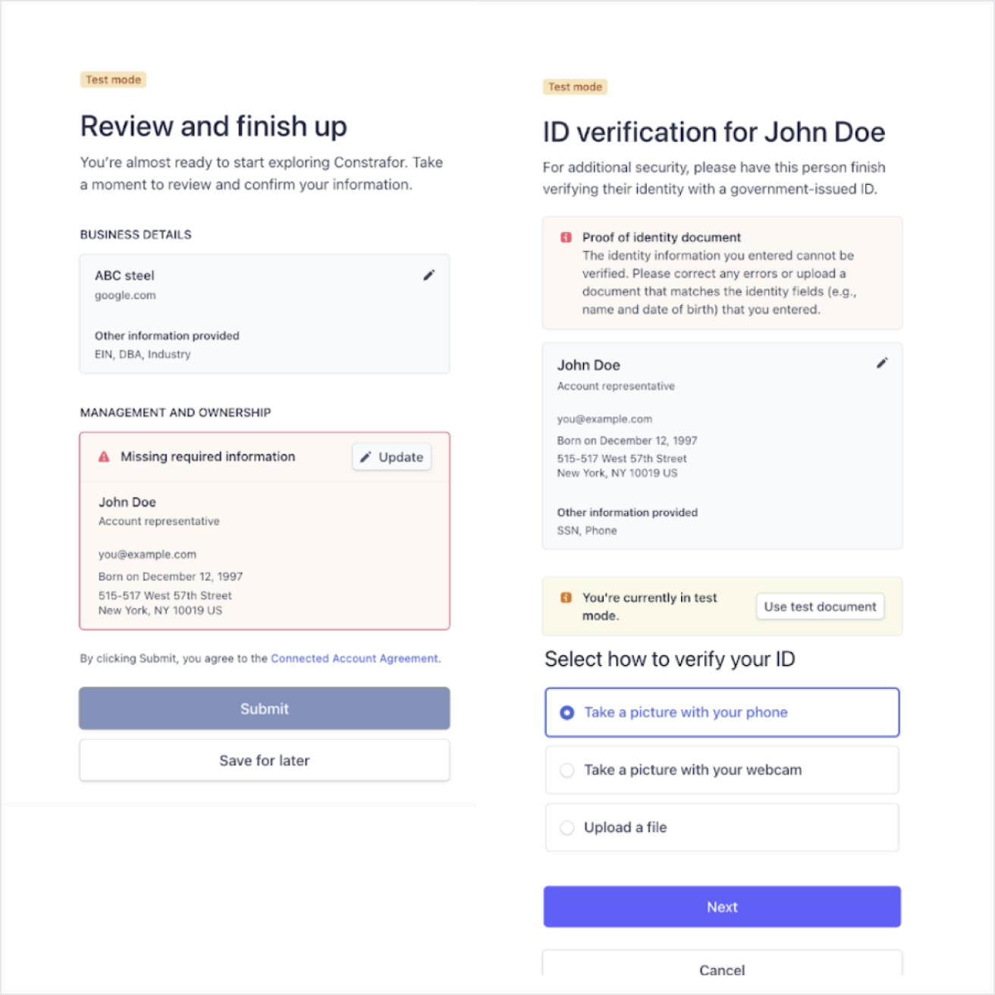Click pencil icon on John Doe verification card
The height and width of the screenshot is (995, 995).
(x=882, y=363)
